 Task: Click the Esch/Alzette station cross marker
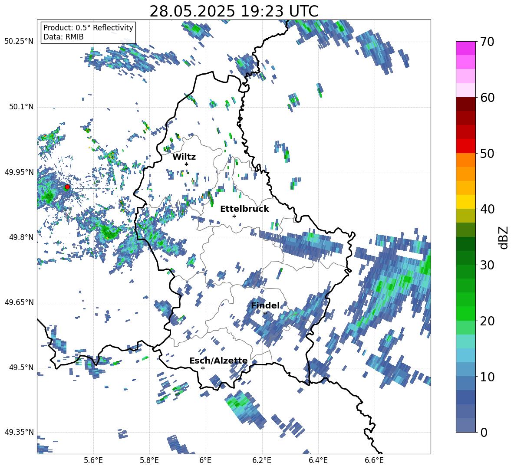(203, 368)
